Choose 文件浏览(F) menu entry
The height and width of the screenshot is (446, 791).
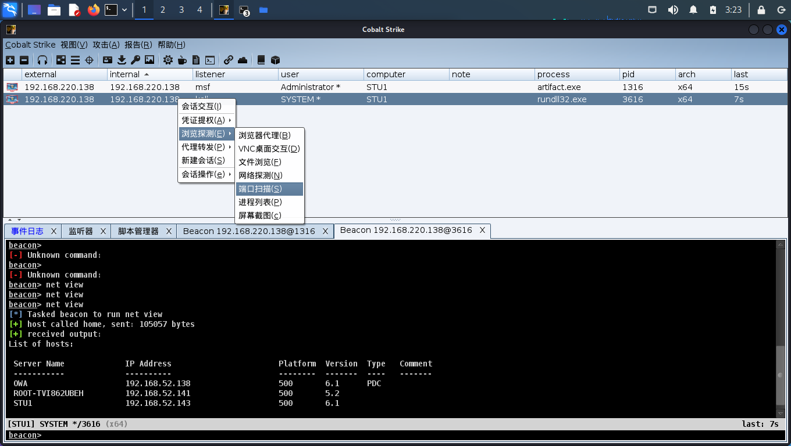click(270, 162)
